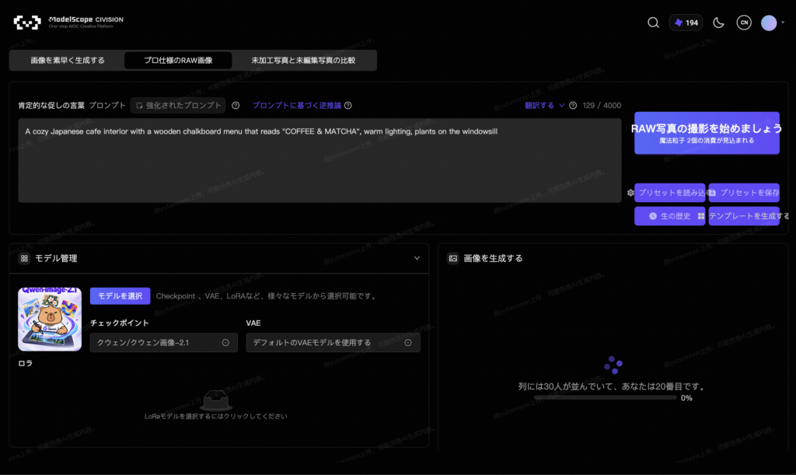Open the user avatar menu
This screenshot has height=475, width=796.
point(769,23)
